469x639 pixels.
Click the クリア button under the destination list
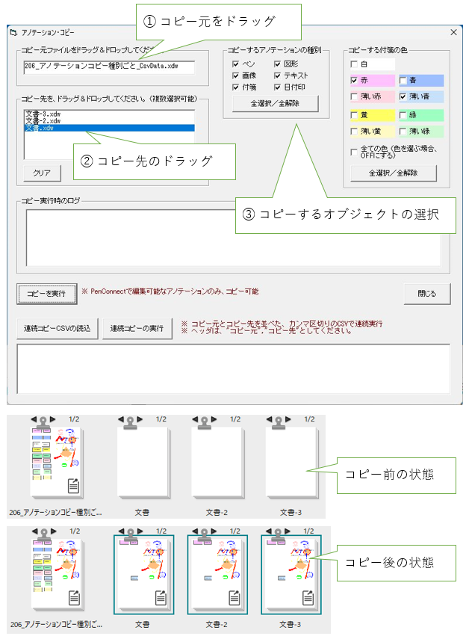(x=42, y=173)
